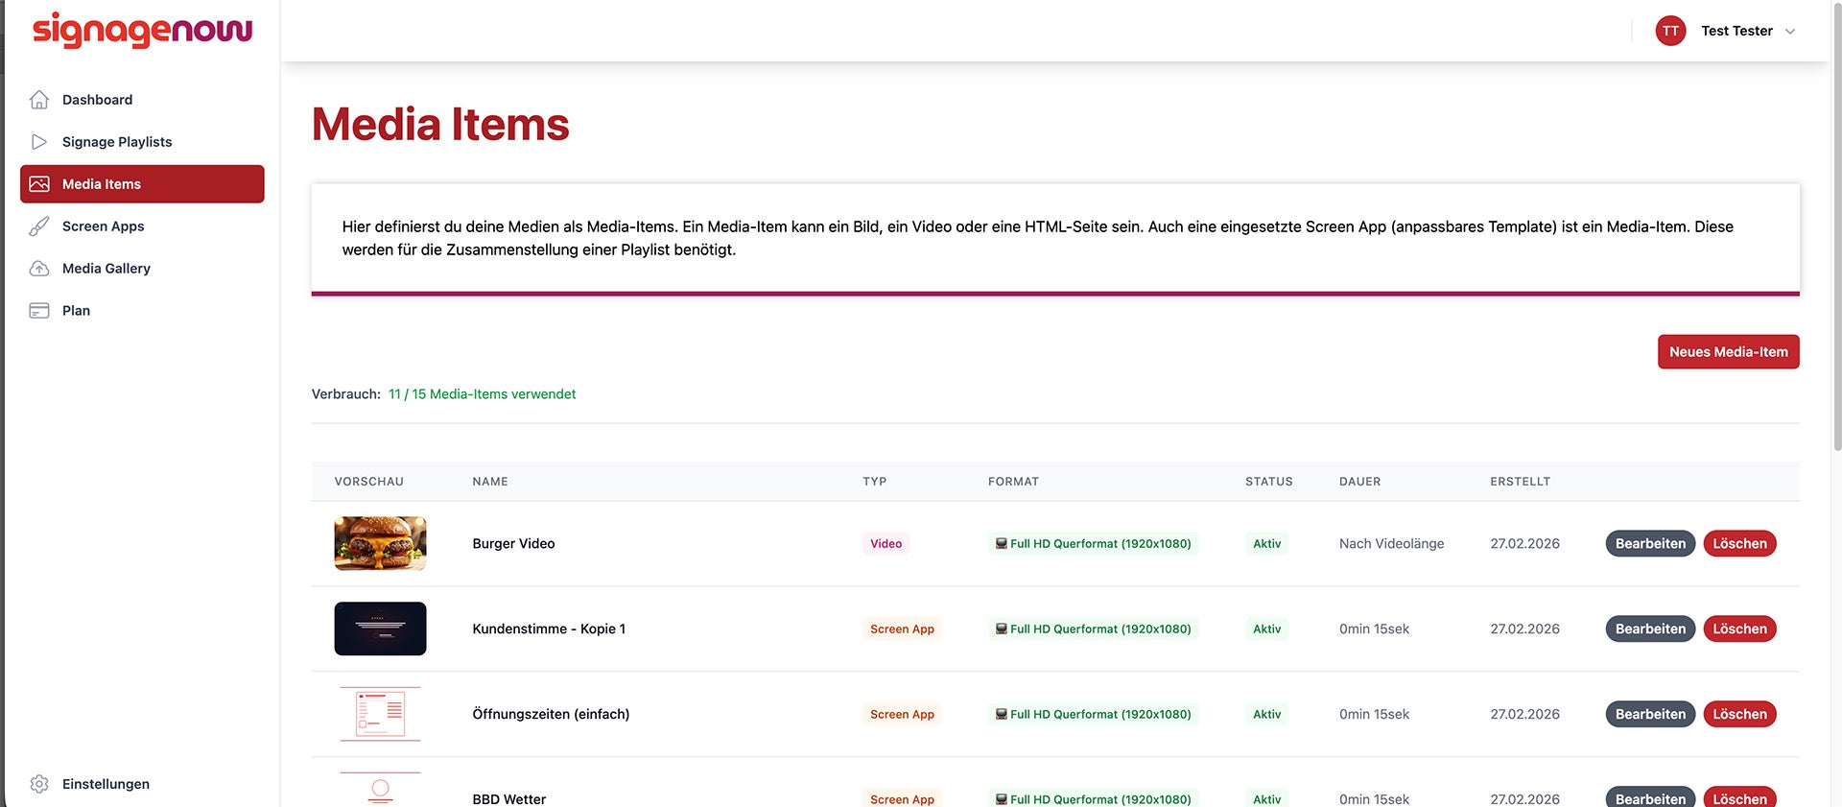Click the TT user avatar
This screenshot has width=1842, height=807.
coord(1670,31)
